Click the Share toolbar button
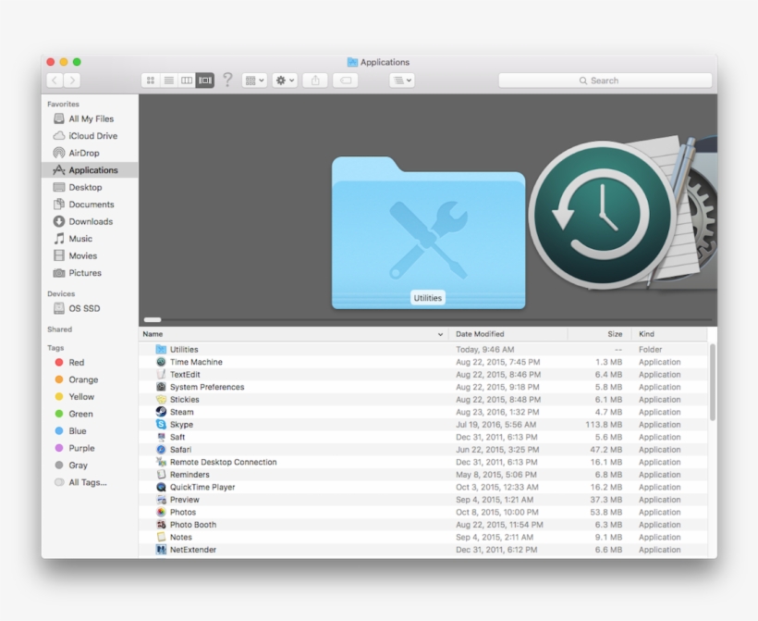The height and width of the screenshot is (621, 758). tap(314, 80)
